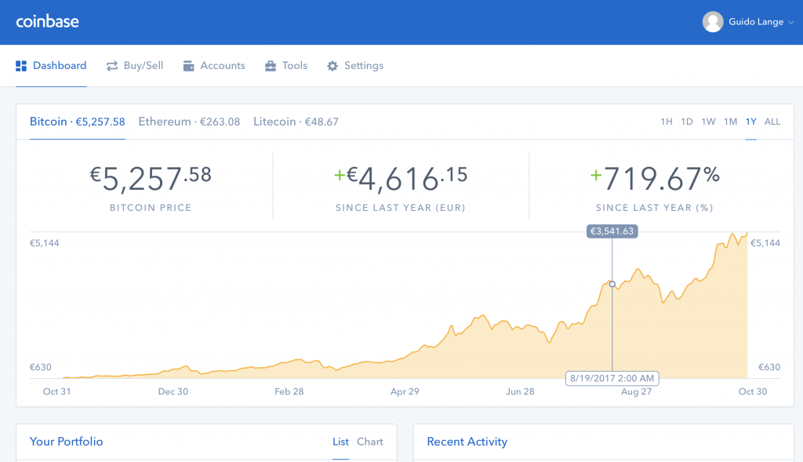Viewport: 803px width, 462px height.
Task: Click the €5,257.58 Bitcoin price value
Action: point(151,179)
